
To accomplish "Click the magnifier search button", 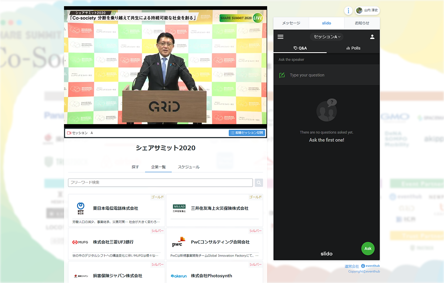I will tap(259, 183).
